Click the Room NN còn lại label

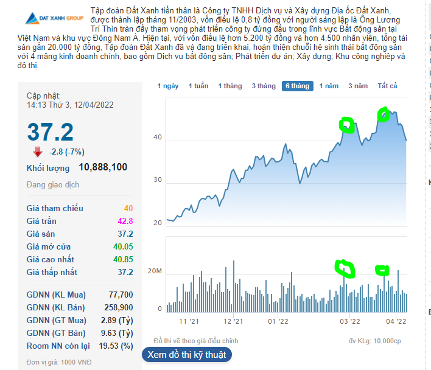[x=58, y=346]
